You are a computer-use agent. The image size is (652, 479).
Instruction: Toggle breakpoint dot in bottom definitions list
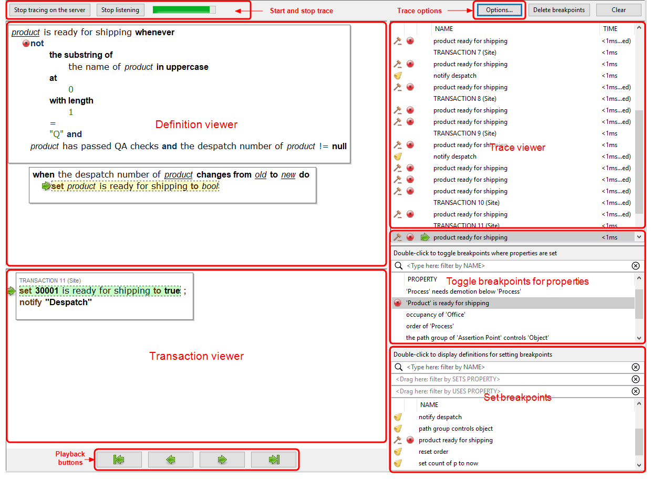tap(410, 440)
